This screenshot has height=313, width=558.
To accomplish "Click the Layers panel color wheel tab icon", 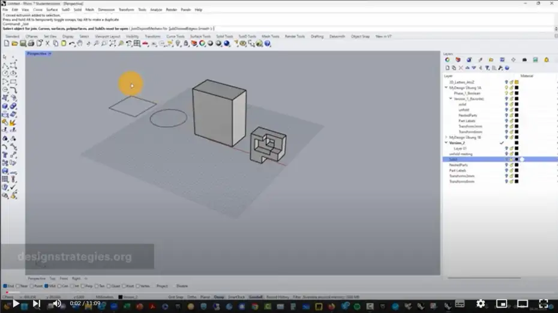I will [x=448, y=60].
